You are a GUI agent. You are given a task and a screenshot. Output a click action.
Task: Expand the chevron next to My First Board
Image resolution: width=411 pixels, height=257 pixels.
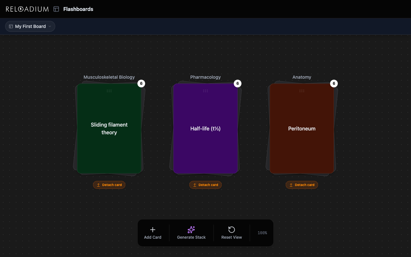[x=50, y=26]
